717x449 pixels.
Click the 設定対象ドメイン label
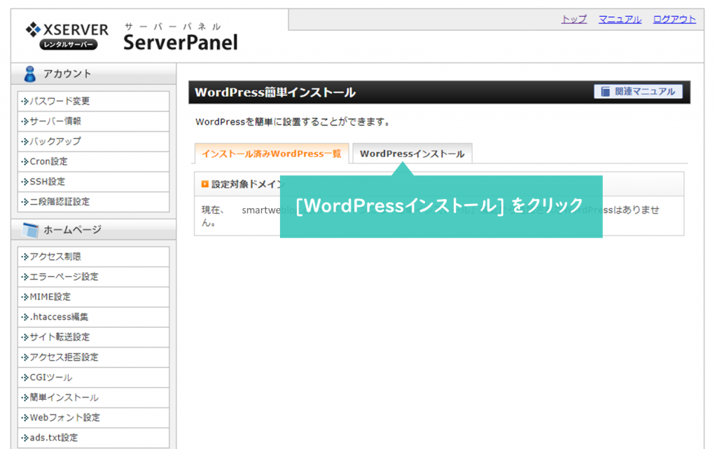[x=247, y=184]
